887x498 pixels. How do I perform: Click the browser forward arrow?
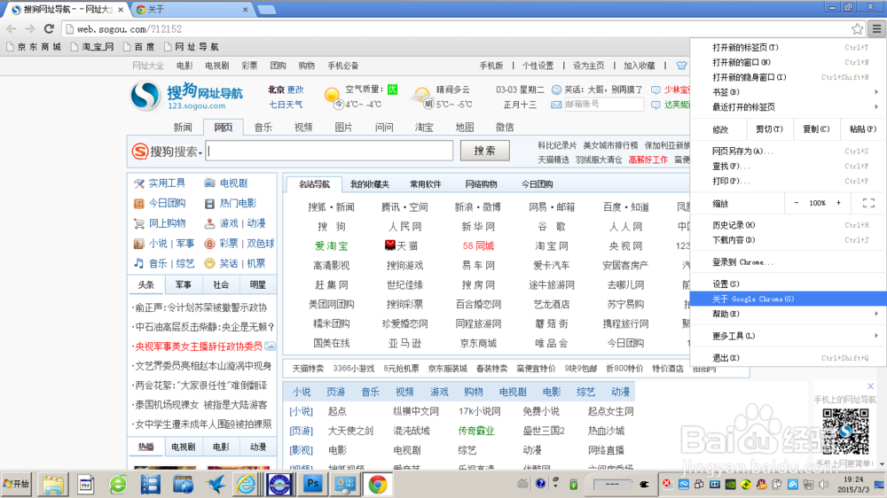30,29
